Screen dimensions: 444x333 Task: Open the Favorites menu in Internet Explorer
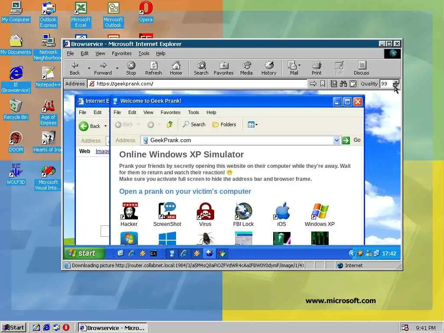click(121, 53)
